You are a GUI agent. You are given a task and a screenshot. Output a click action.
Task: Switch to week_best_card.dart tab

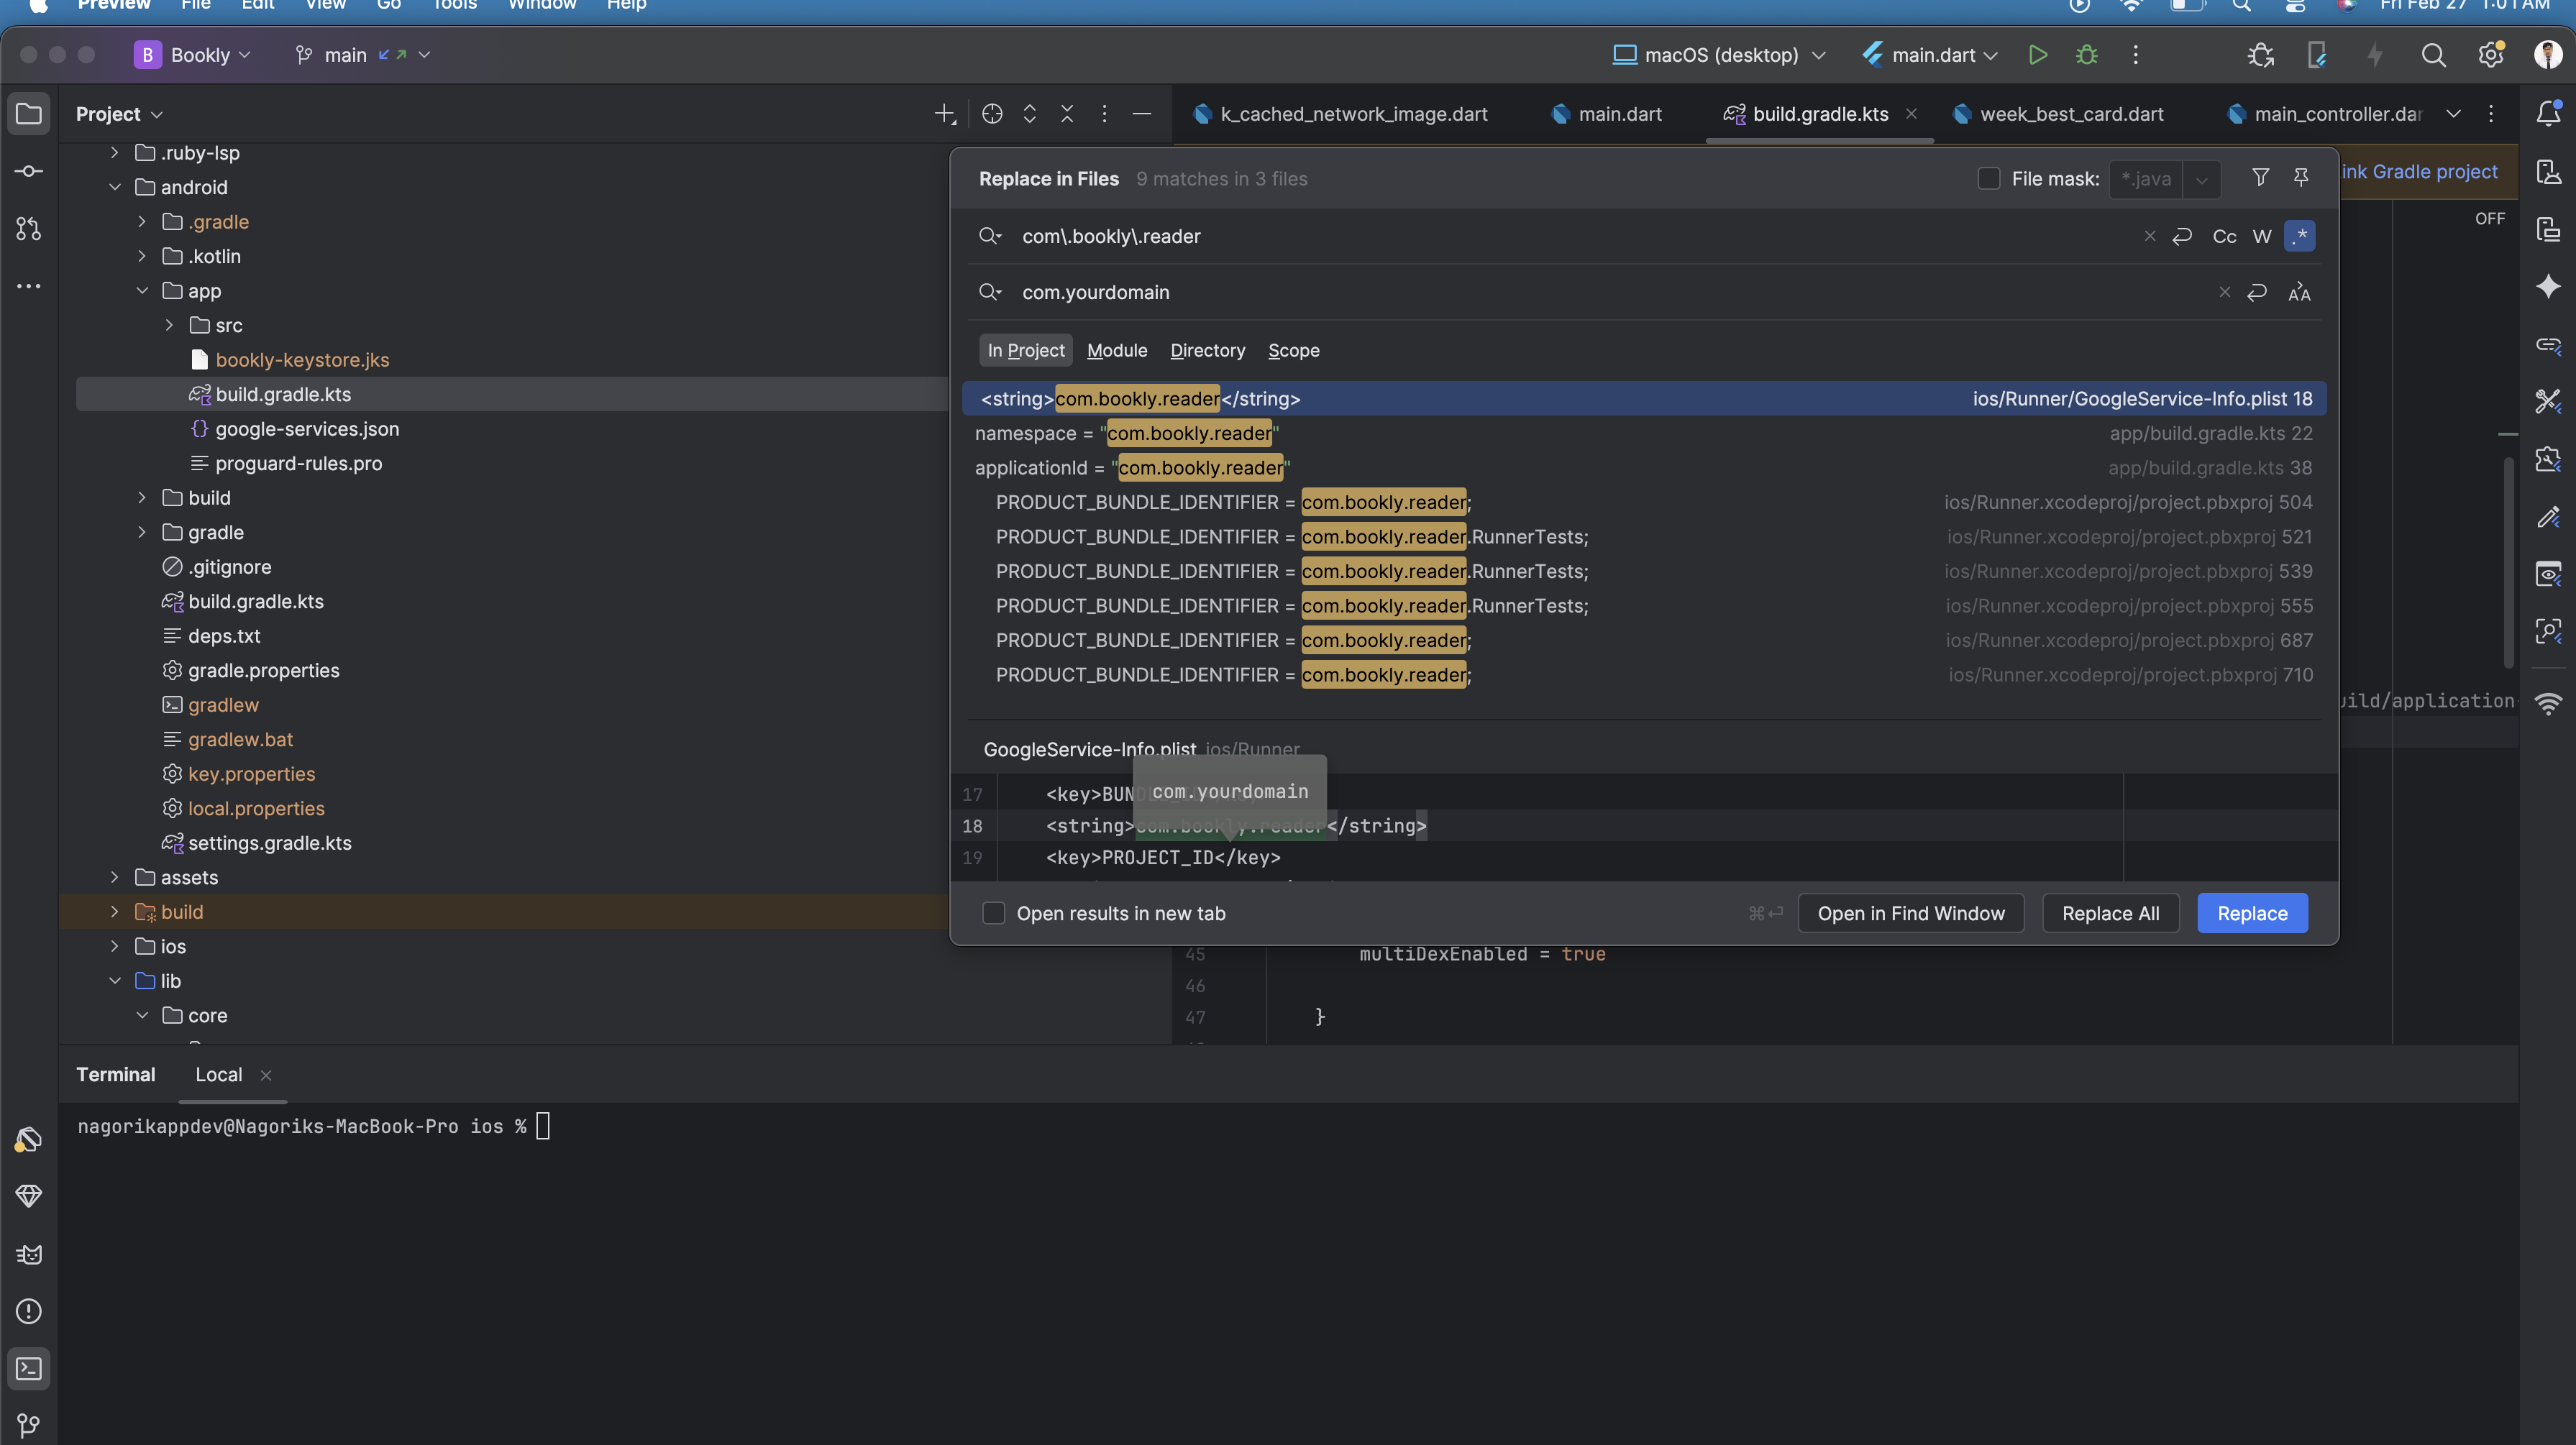[2057, 114]
